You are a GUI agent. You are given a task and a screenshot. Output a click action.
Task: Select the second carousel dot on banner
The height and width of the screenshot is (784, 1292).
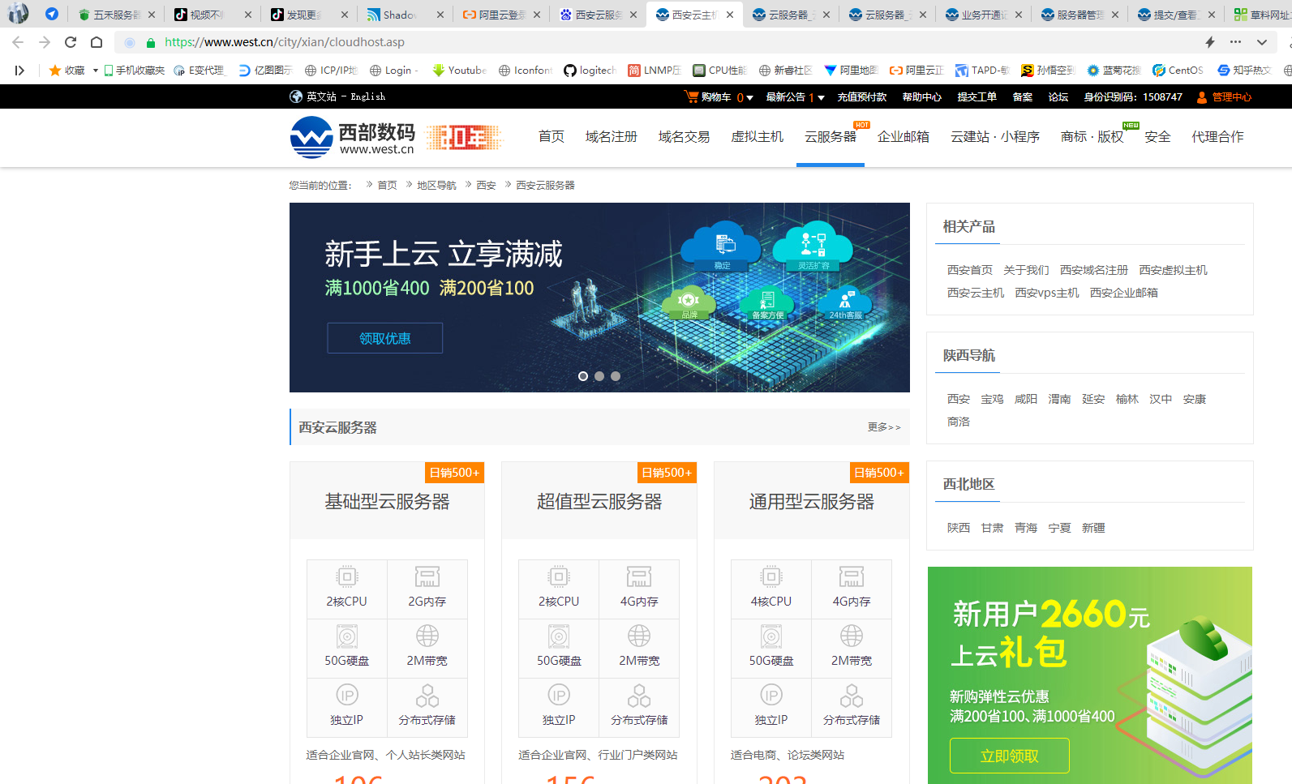599,376
